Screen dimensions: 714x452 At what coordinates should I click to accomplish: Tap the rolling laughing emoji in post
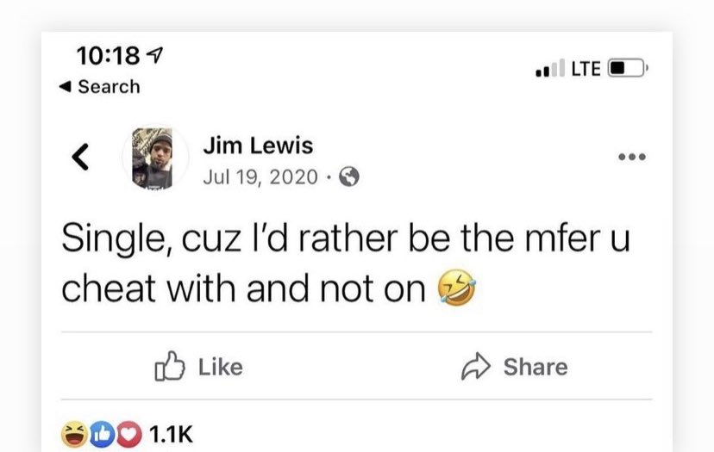[457, 288]
